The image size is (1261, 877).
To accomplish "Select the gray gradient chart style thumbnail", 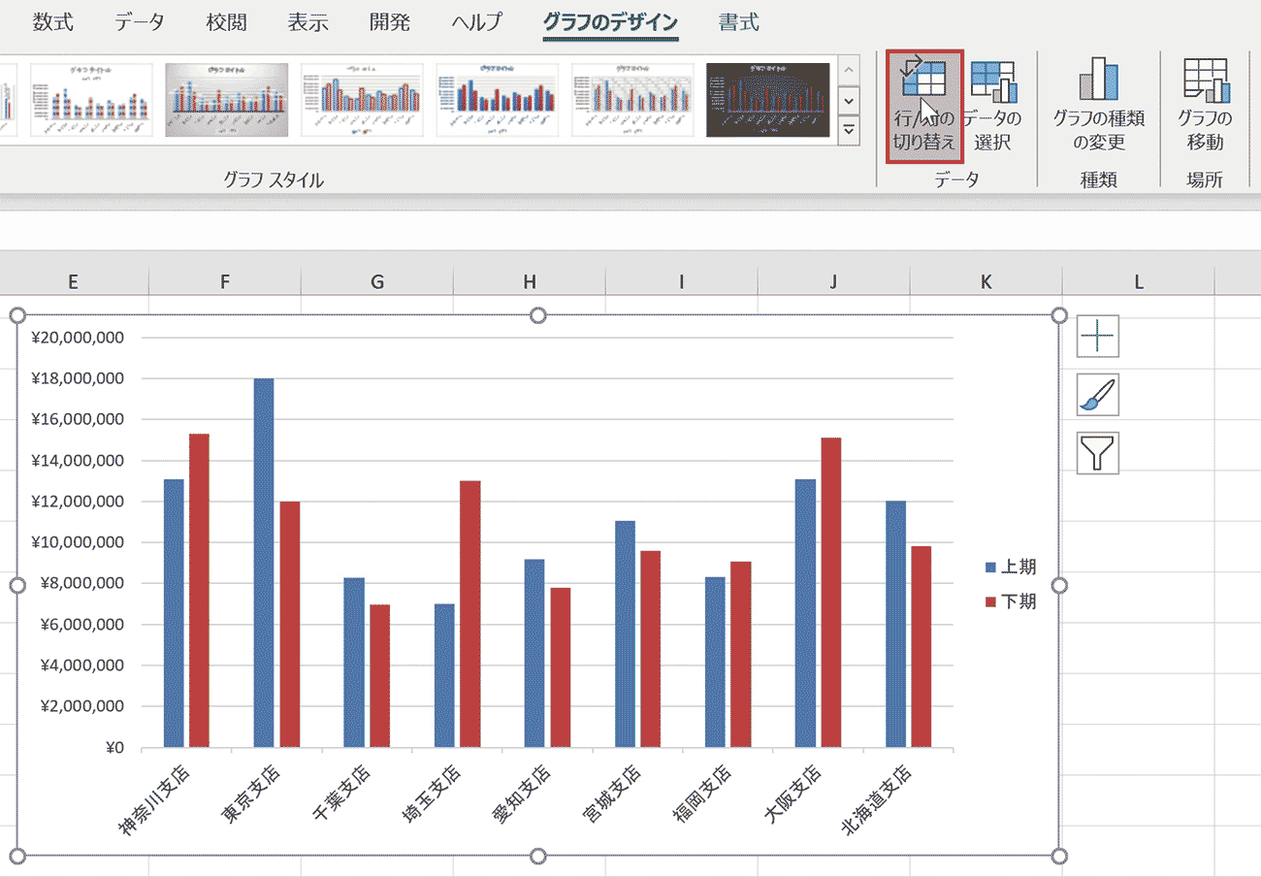I will tap(226, 100).
